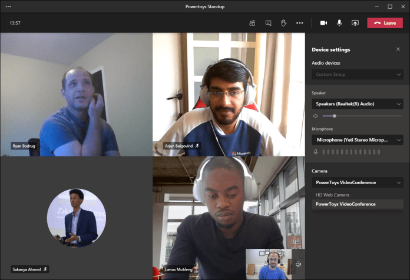The height and width of the screenshot is (280, 410).
Task: Open more actions ellipsis in meeting toolbar
Action: pos(300,23)
